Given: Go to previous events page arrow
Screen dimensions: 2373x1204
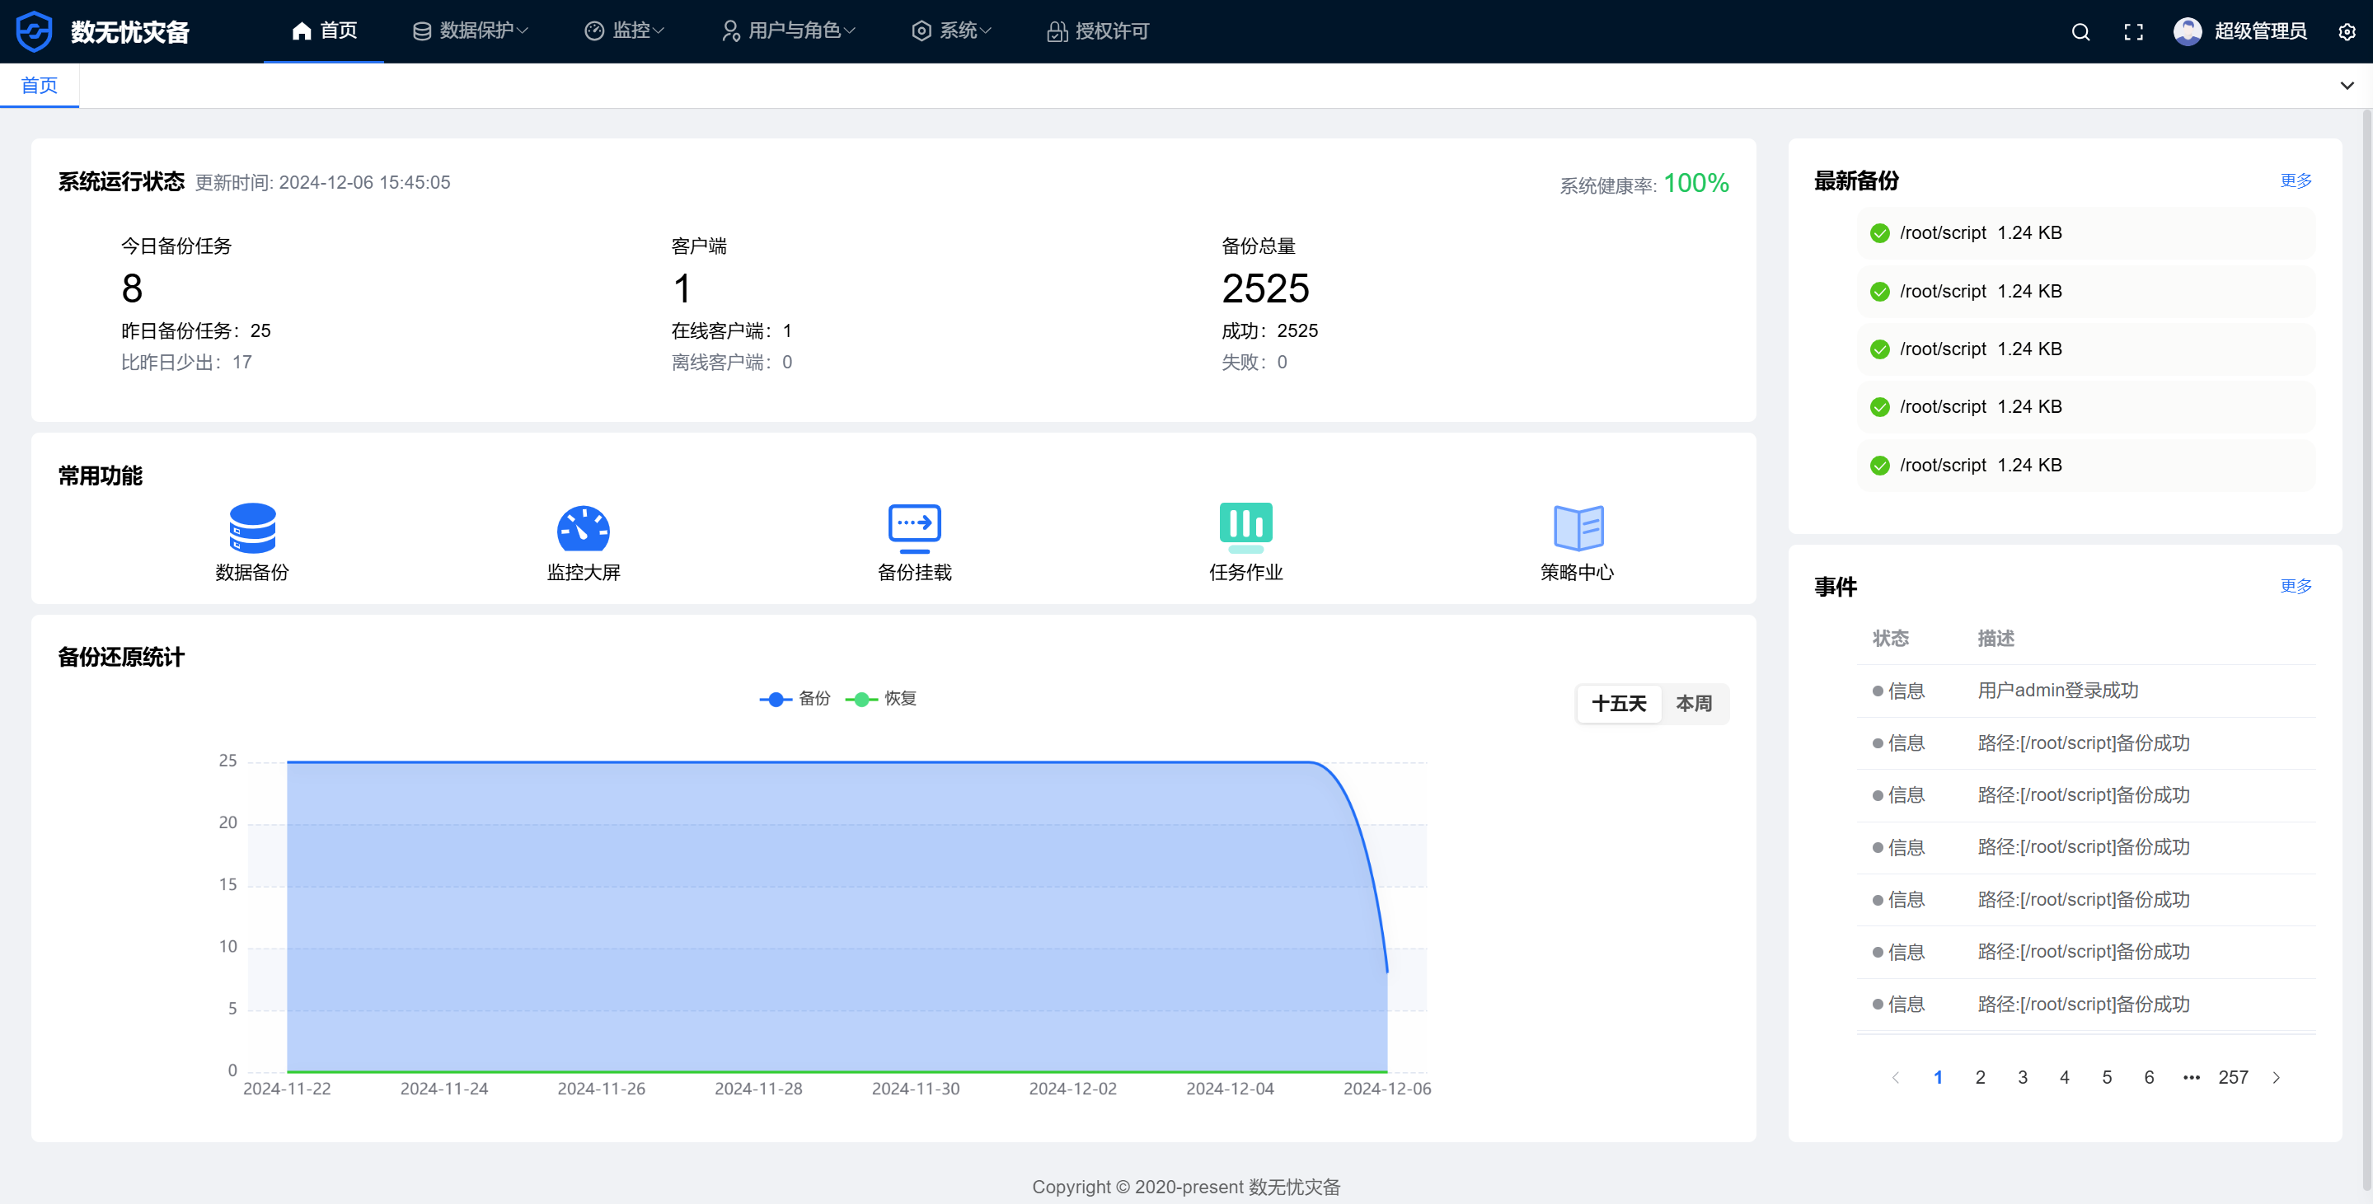Looking at the screenshot, I should tap(1896, 1078).
